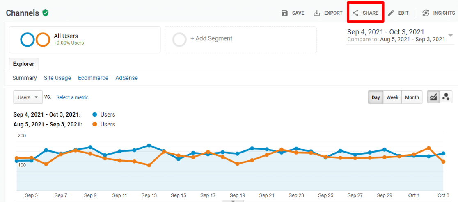Open the All Users segment box
The height and width of the screenshot is (202, 458).
coord(85,40)
